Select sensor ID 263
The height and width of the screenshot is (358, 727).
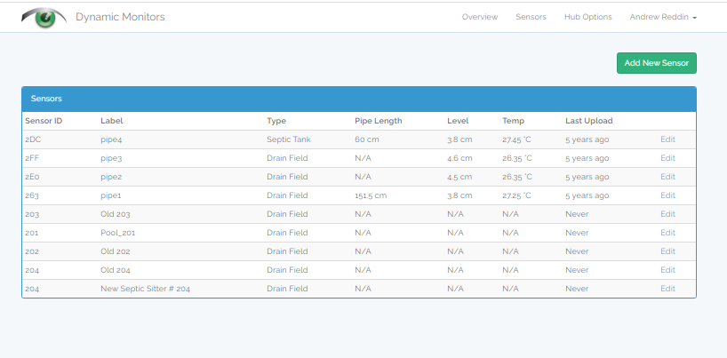[x=32, y=195]
